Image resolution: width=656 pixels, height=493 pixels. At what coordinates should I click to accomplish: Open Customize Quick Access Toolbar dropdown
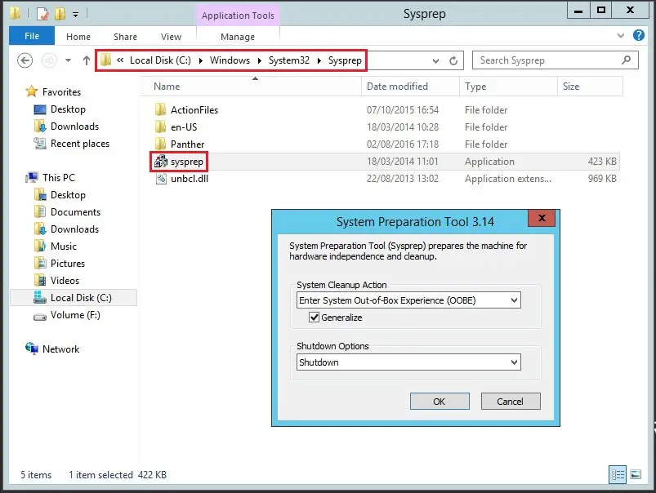pyautogui.click(x=75, y=15)
